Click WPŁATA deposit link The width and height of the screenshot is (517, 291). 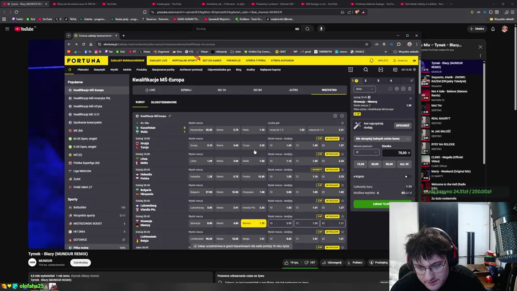tap(383, 61)
